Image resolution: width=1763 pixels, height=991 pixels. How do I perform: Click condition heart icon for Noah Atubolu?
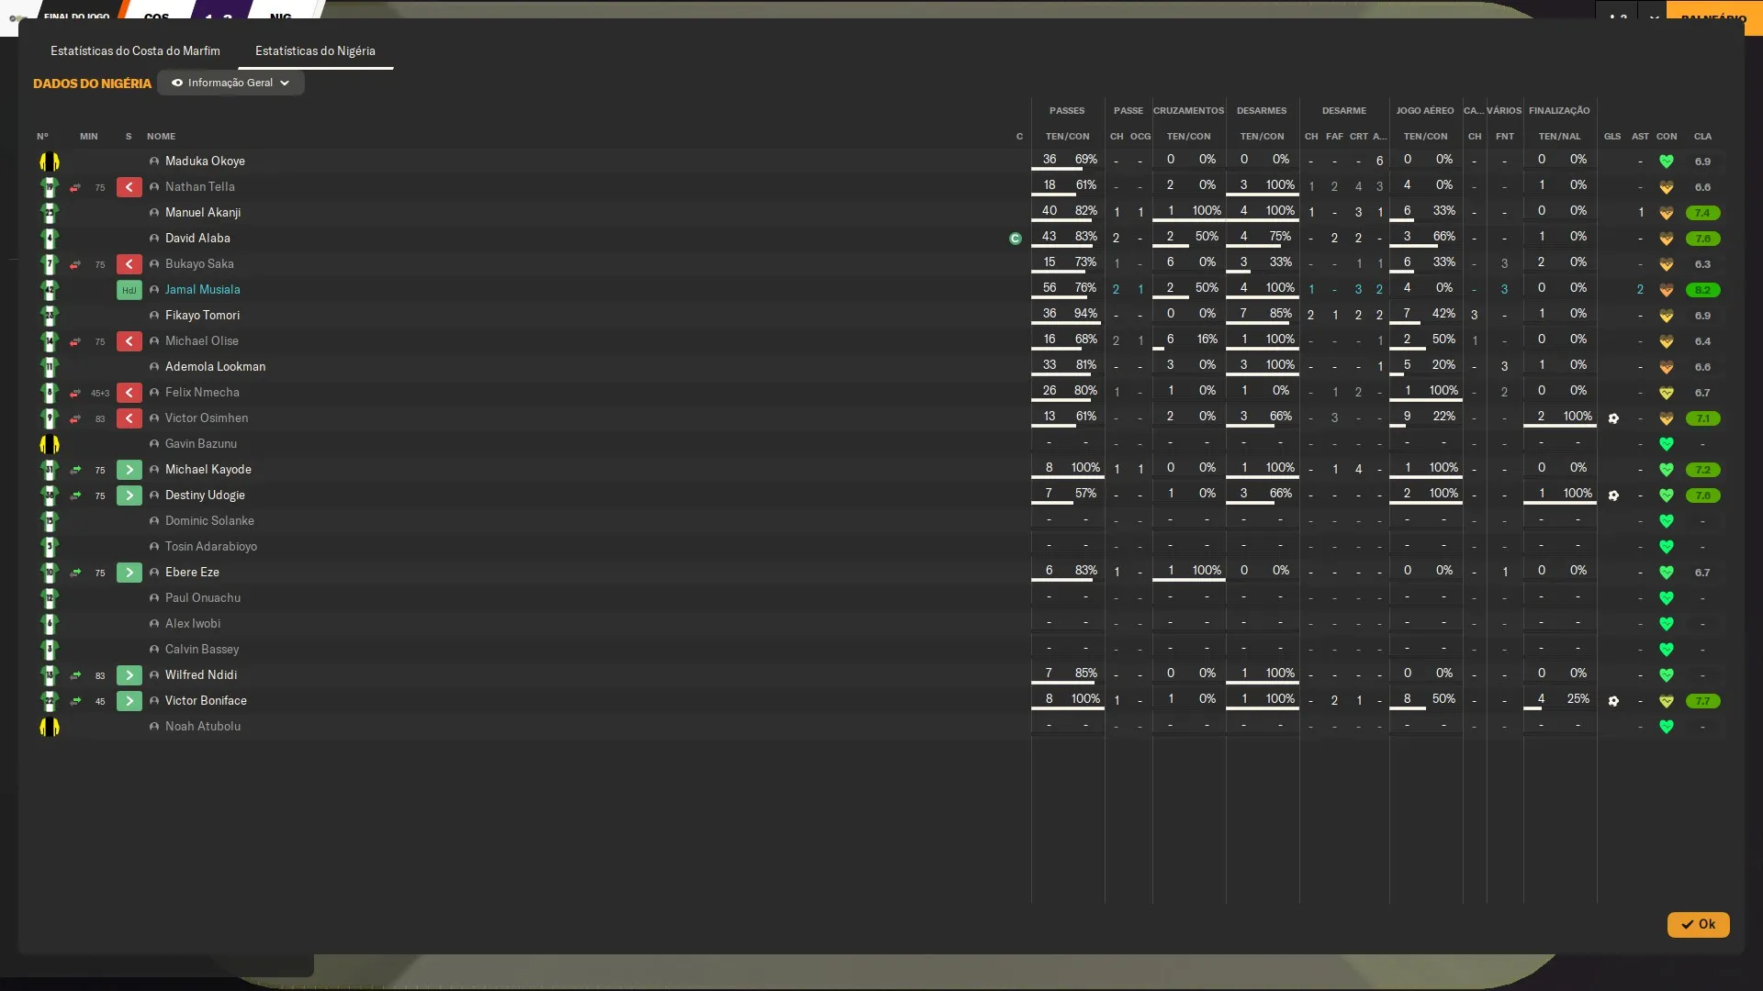(1667, 727)
